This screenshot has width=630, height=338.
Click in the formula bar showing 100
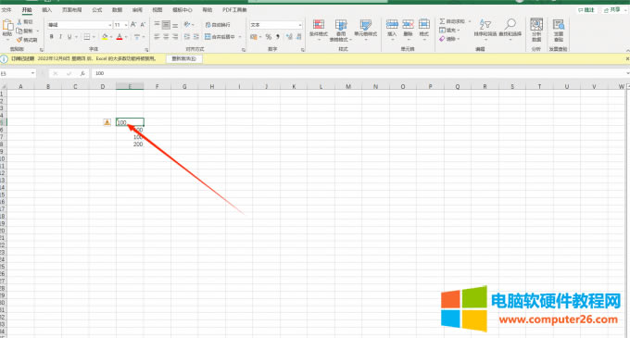point(358,73)
